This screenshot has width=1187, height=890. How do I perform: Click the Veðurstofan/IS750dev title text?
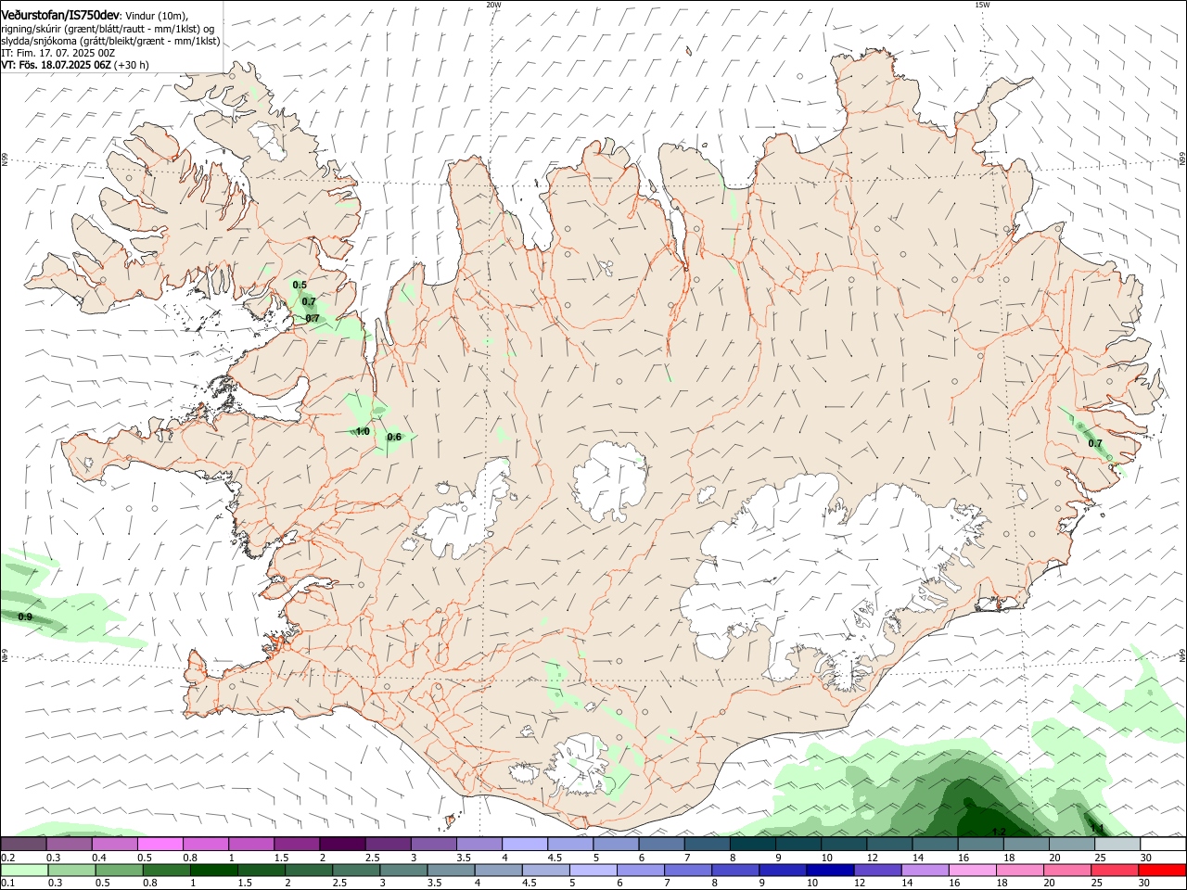click(x=58, y=15)
